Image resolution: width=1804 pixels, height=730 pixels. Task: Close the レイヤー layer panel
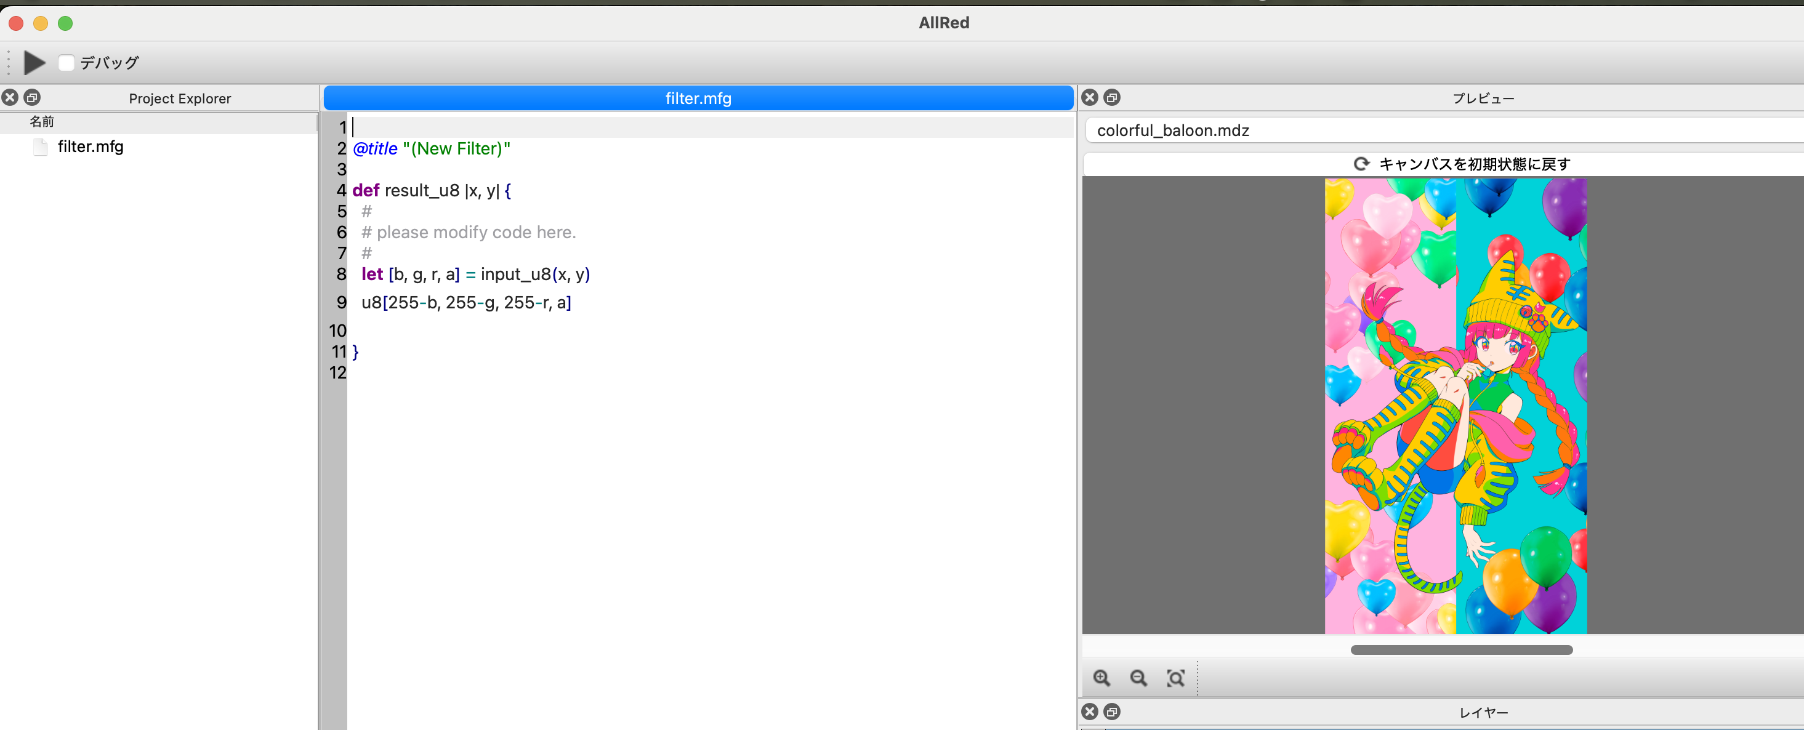click(1090, 712)
